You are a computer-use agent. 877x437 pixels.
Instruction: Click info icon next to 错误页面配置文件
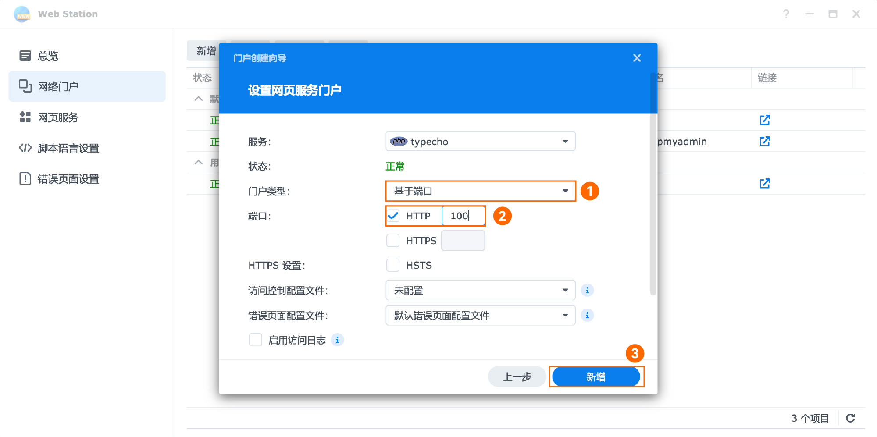tap(587, 315)
